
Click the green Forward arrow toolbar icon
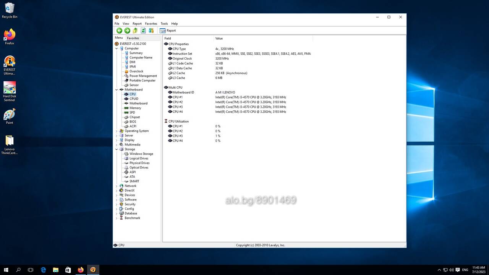(127, 31)
